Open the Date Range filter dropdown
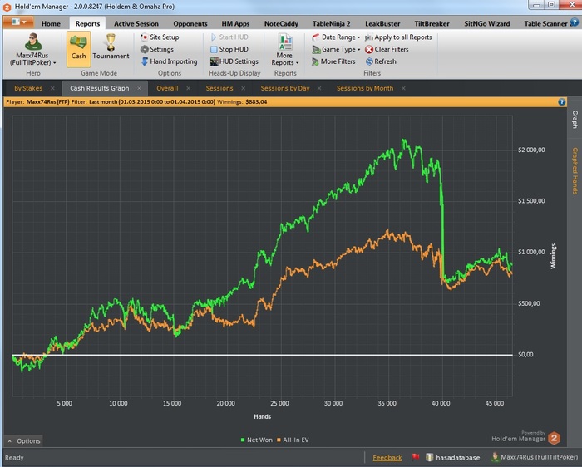This screenshot has width=582, height=467. [x=336, y=37]
